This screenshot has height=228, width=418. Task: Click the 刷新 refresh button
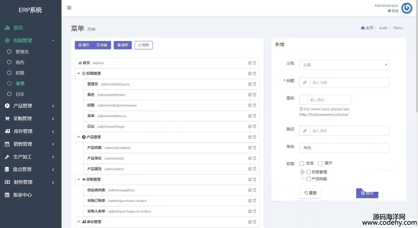click(143, 45)
